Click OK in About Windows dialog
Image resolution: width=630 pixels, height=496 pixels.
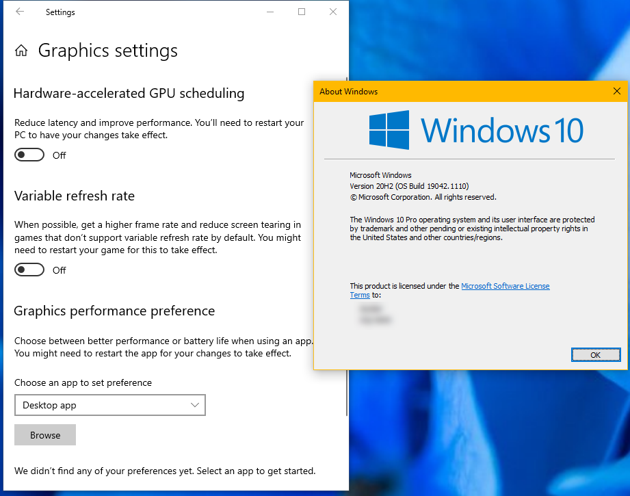[596, 355]
